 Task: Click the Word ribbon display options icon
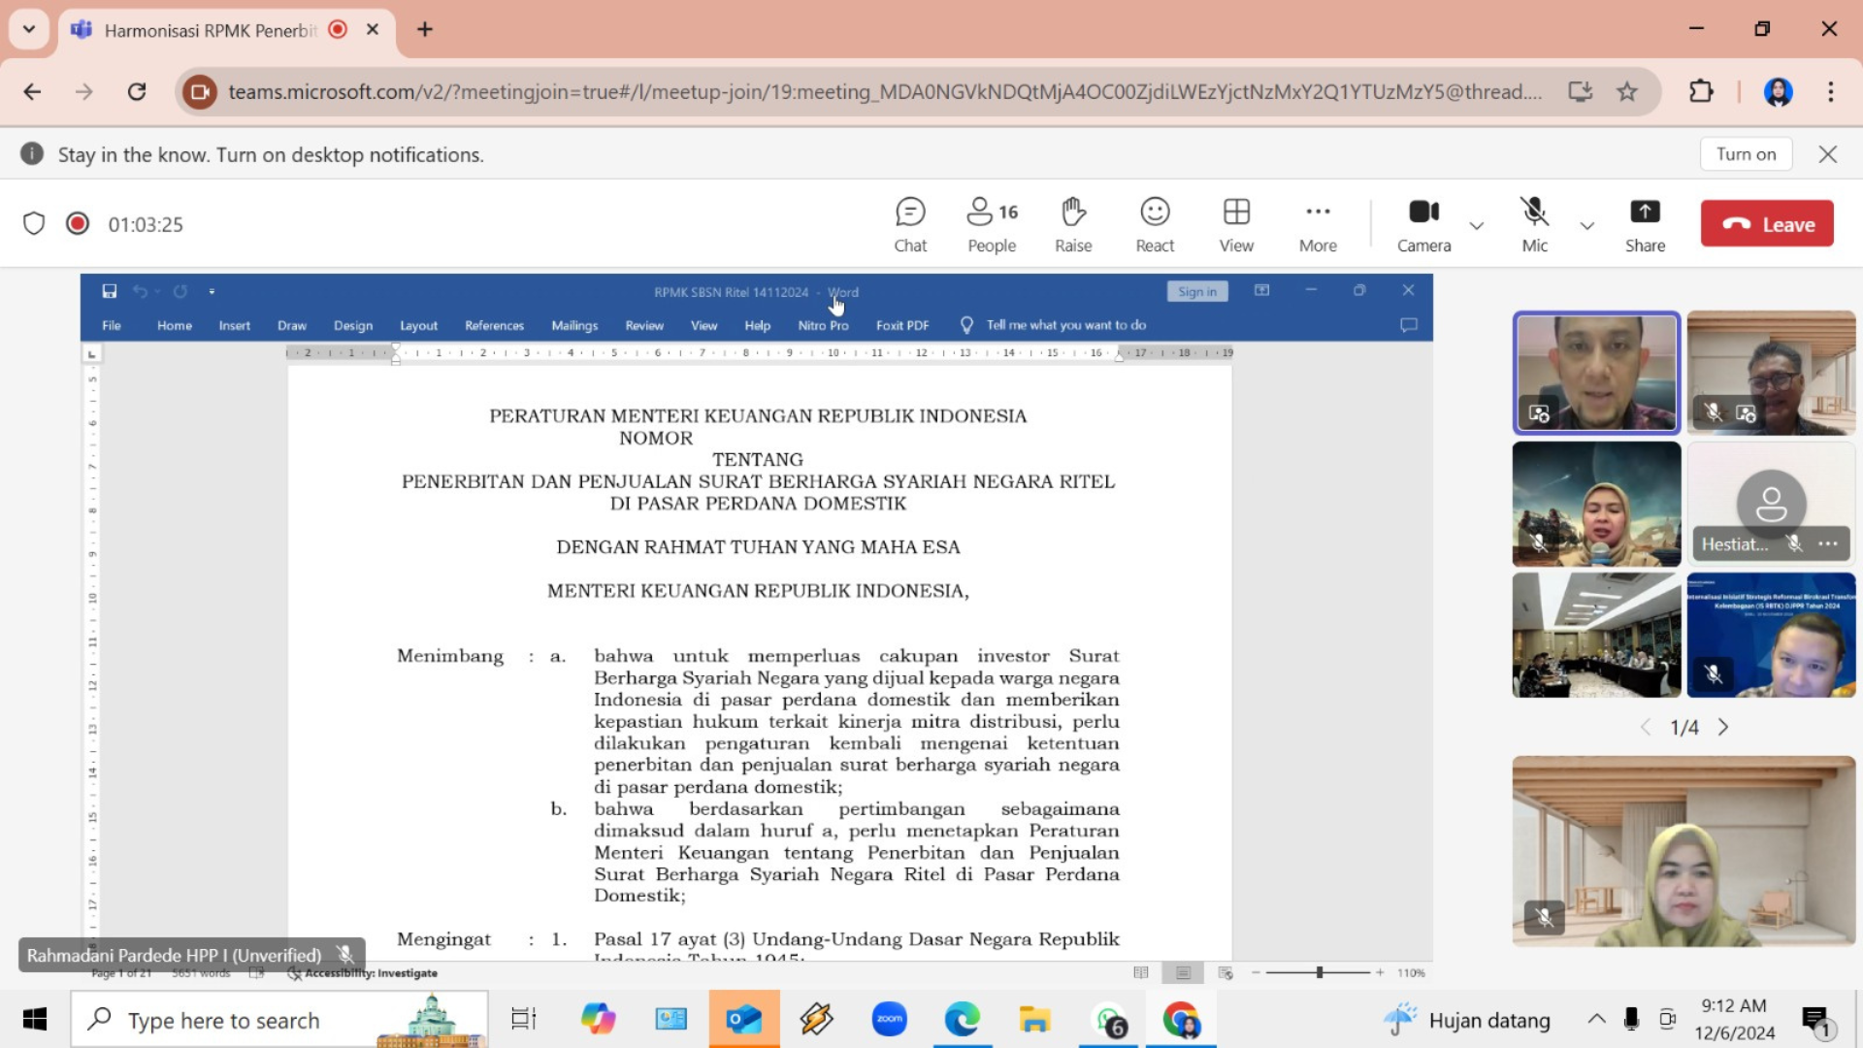pos(1261,290)
